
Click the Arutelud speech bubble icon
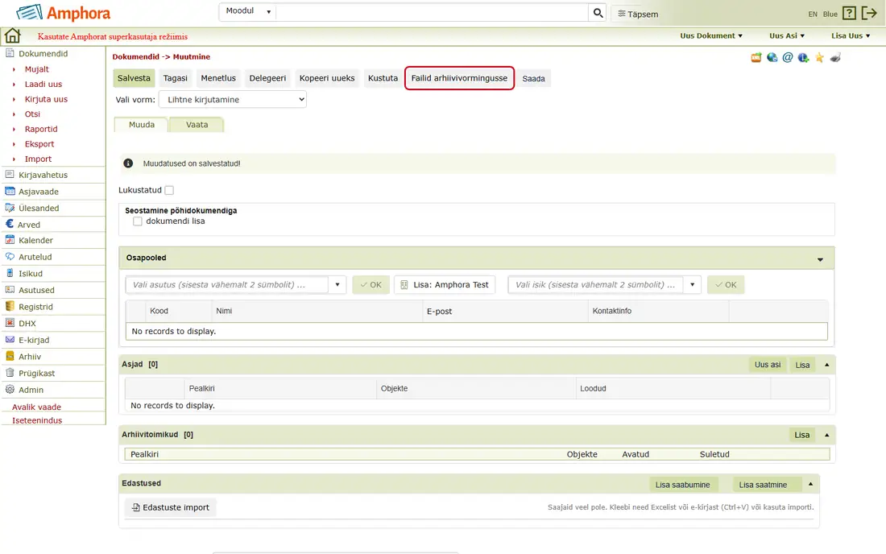point(10,256)
